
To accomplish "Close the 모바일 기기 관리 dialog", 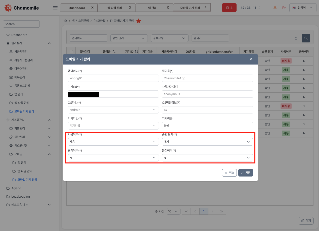I will coord(251,59).
